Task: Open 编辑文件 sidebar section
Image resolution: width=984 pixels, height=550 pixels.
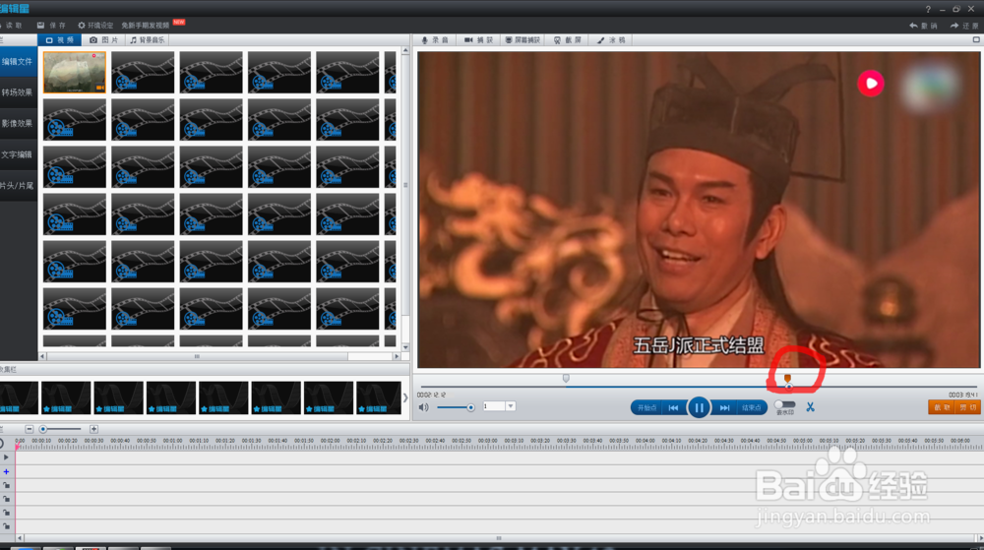Action: 18,61
